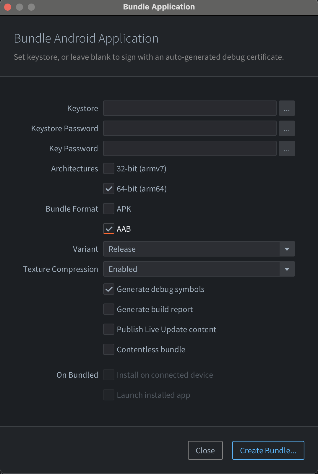Image resolution: width=318 pixels, height=474 pixels.
Task: Check Publish Live Update content
Action: (109, 329)
